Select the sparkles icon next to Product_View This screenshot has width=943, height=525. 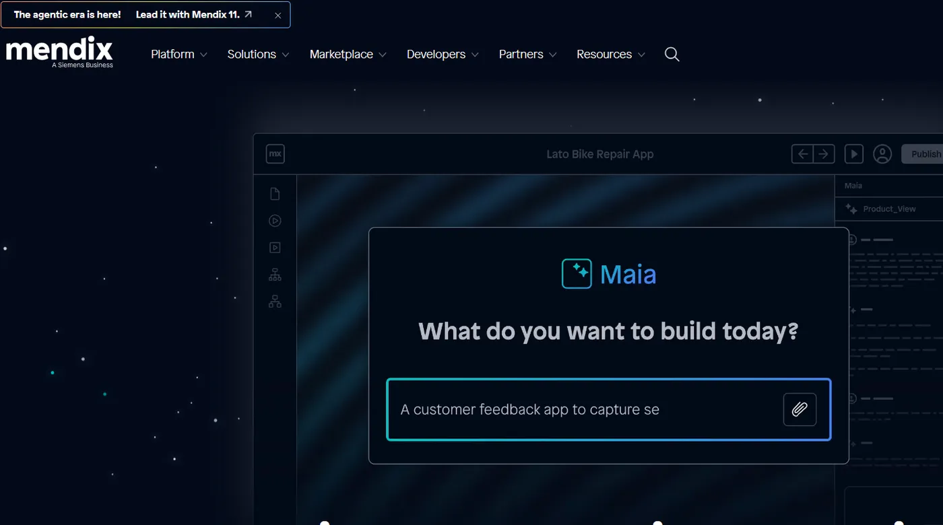click(x=849, y=209)
